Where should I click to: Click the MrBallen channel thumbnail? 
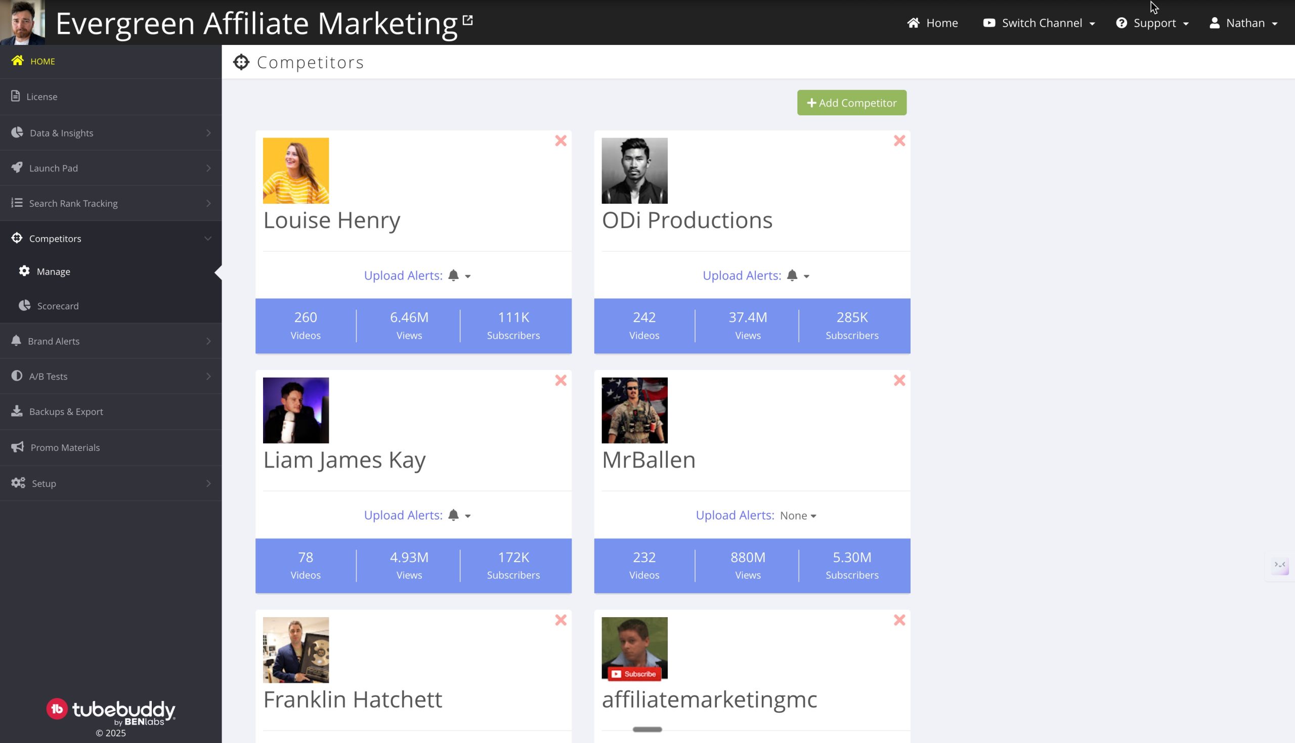[x=634, y=410]
